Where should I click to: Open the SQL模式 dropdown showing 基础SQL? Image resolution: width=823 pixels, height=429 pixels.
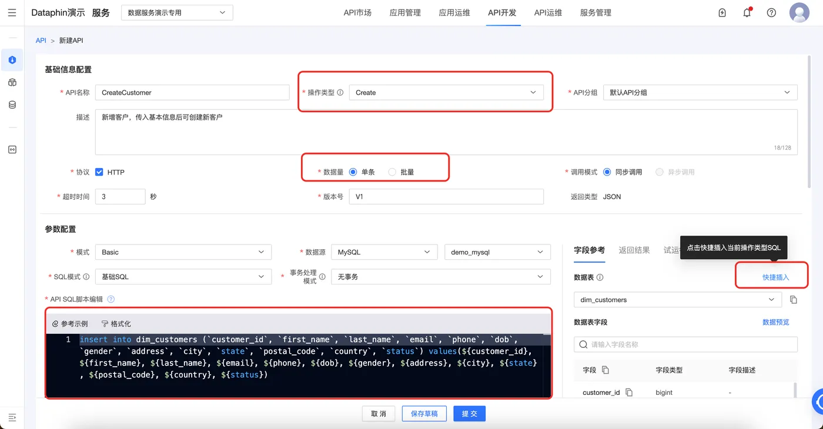coord(183,277)
